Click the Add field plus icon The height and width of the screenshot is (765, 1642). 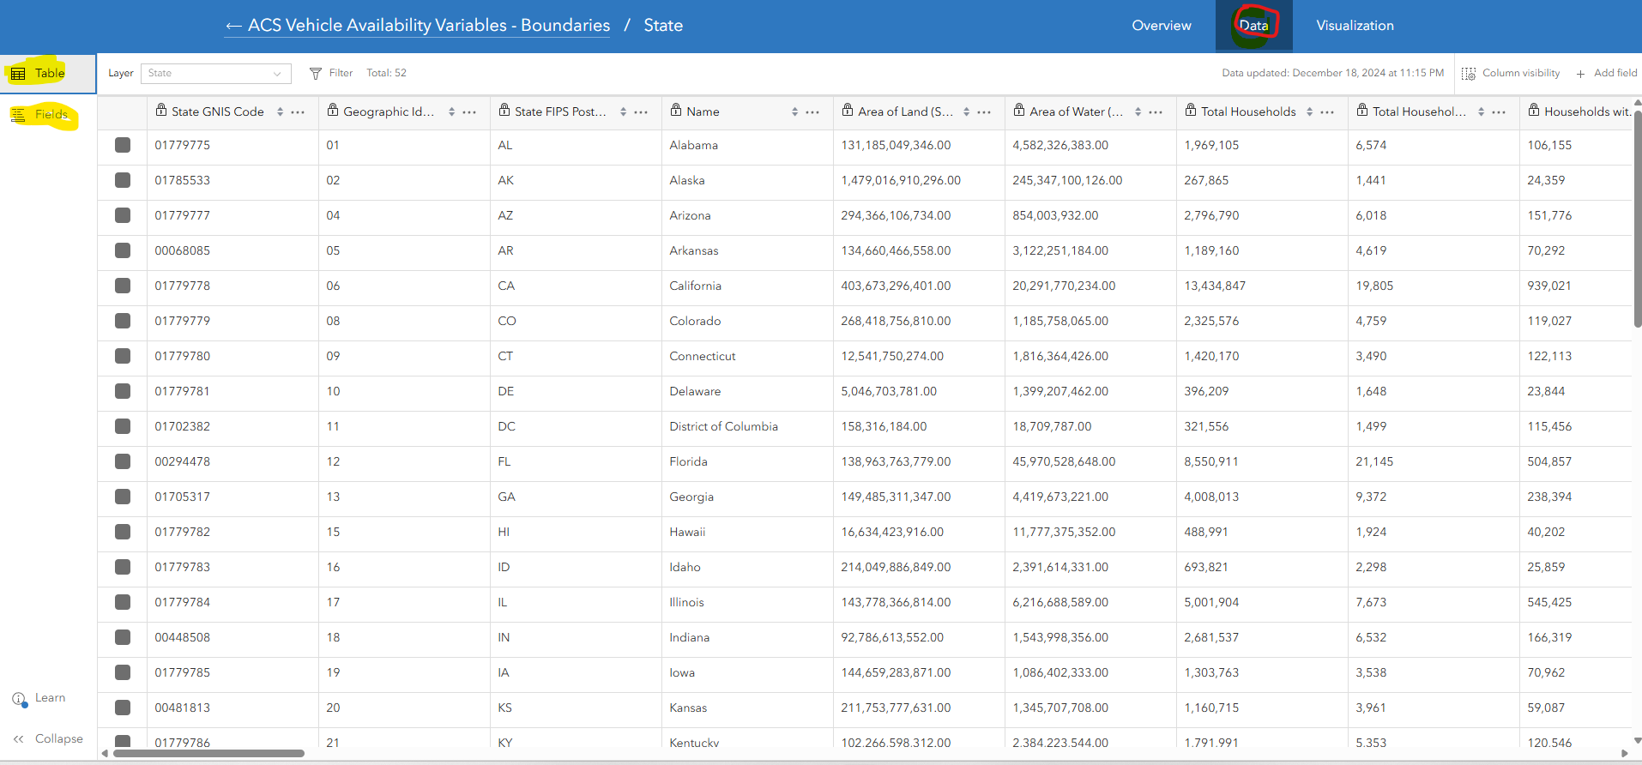(1580, 74)
